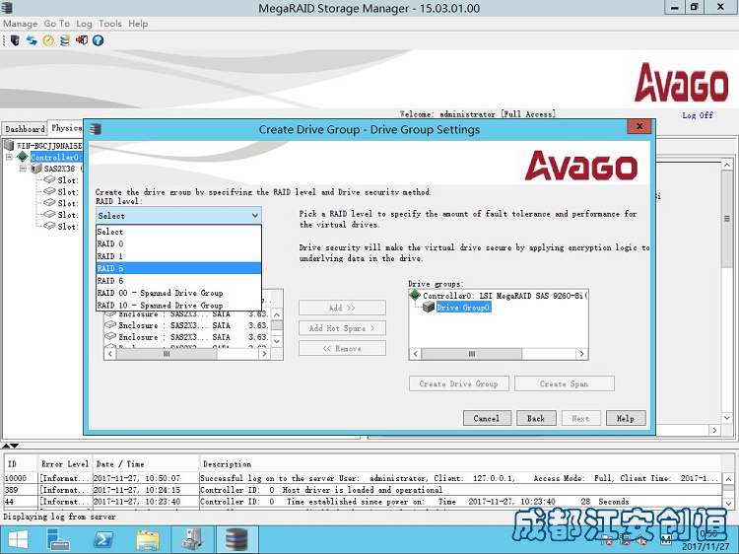This screenshot has height=554, width=739.
Task: Open Windows Start button
Action: click(18, 540)
